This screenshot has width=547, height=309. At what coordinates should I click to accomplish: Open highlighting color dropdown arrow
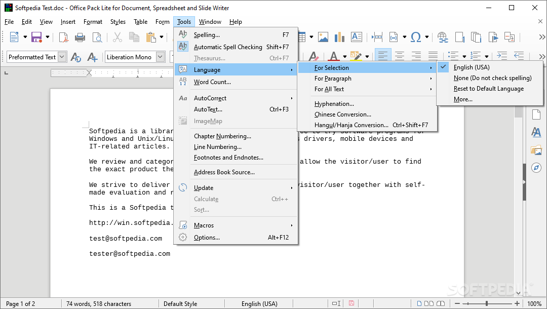point(367,57)
